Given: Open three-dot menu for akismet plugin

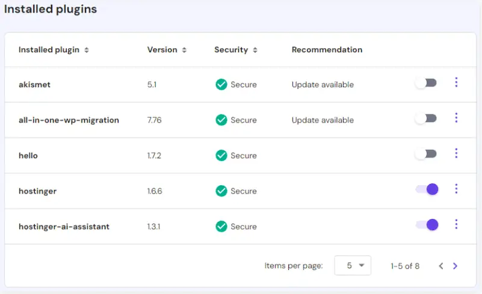Looking at the screenshot, I should coord(456,83).
